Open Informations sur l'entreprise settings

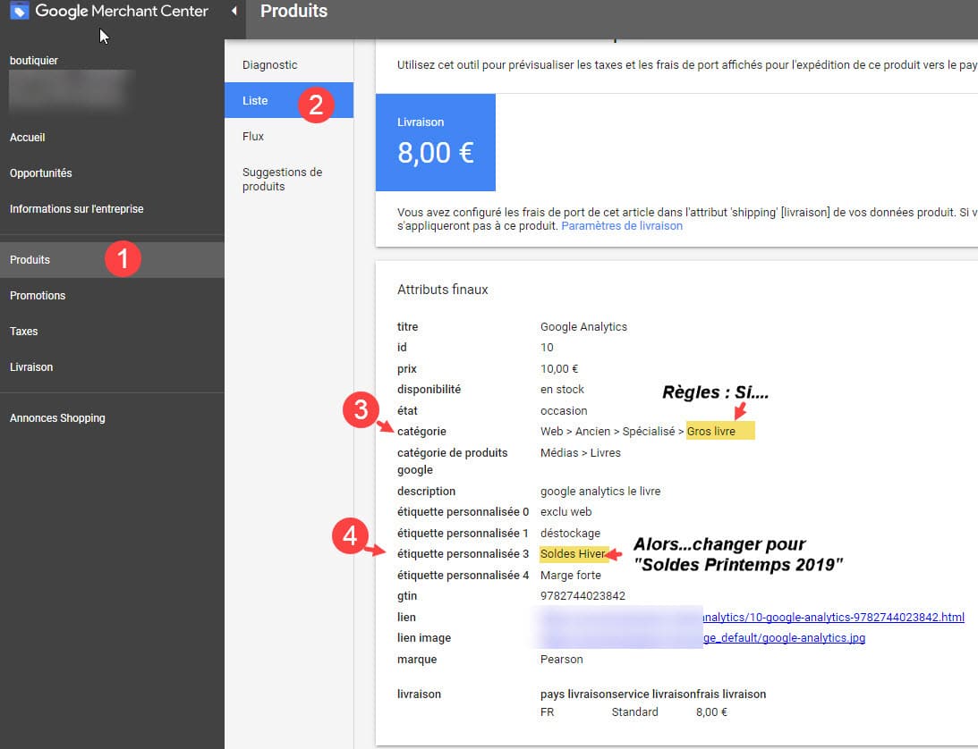click(x=76, y=208)
